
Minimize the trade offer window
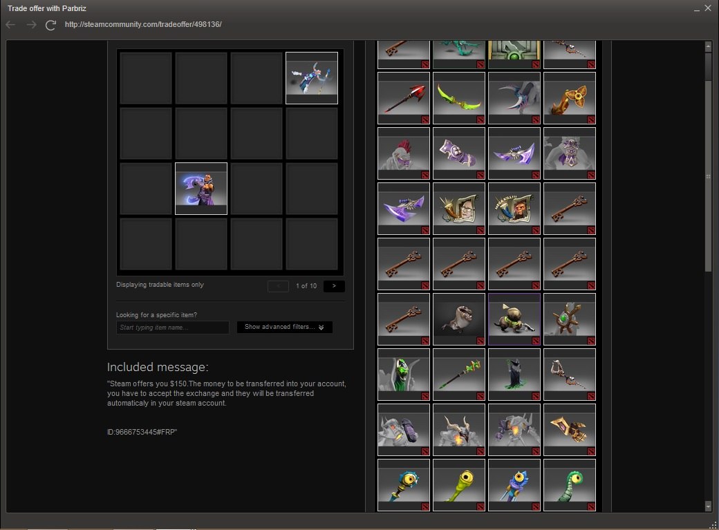point(697,9)
